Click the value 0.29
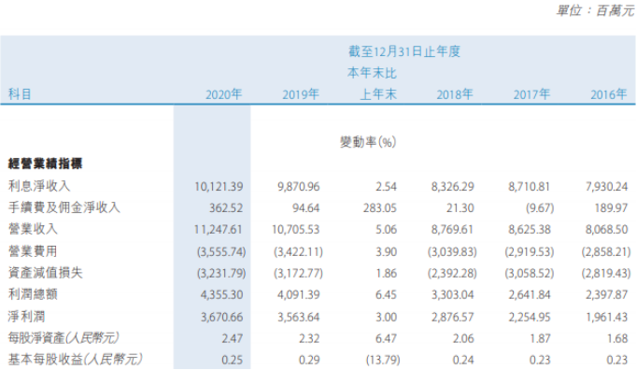 [x=309, y=360]
